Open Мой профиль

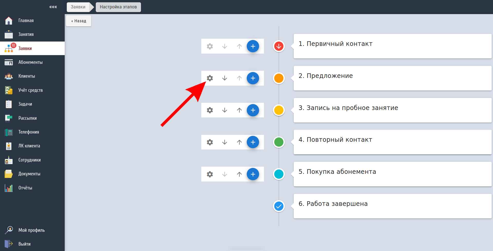pyautogui.click(x=32, y=230)
